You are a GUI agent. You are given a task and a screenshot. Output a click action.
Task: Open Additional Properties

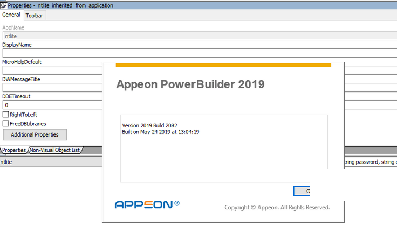click(35, 134)
